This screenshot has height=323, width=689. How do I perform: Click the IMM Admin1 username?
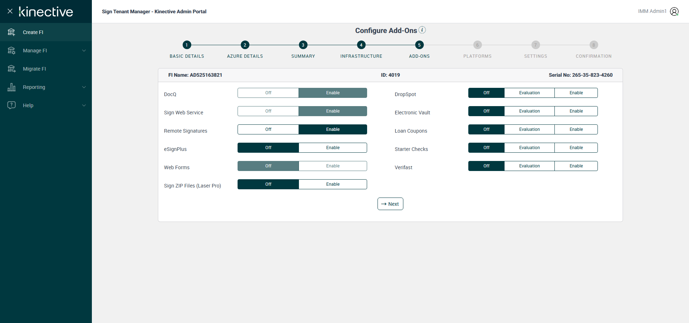point(652,11)
